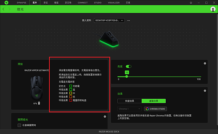Launch CHROMA STUDIO button

(x=156, y=109)
